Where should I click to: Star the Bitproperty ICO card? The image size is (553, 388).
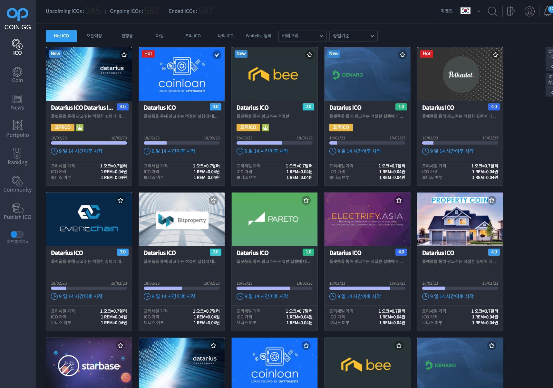pos(213,200)
